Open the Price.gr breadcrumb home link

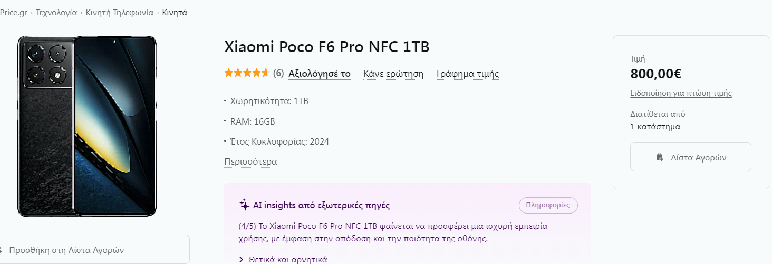click(x=13, y=12)
